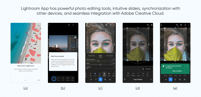Select the Masking tool on screen (b)

[x=68, y=79]
